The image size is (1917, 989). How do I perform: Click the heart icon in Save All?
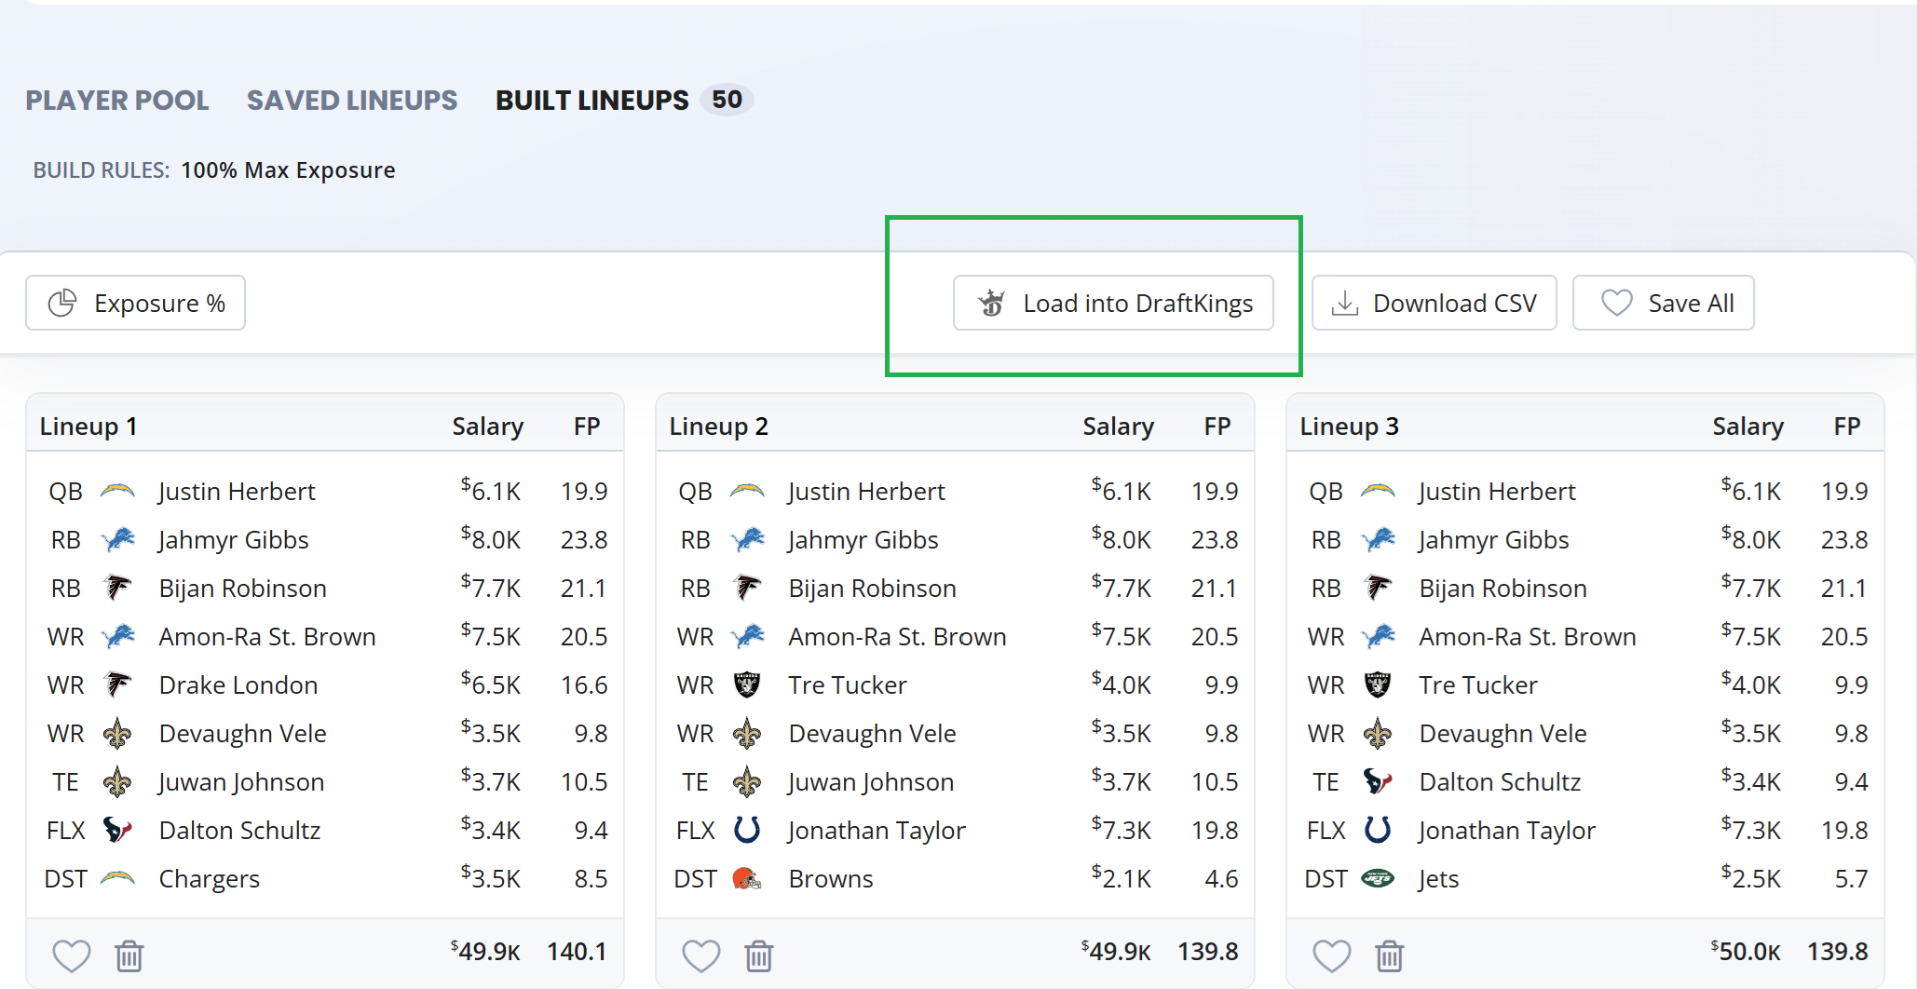pos(1617,303)
